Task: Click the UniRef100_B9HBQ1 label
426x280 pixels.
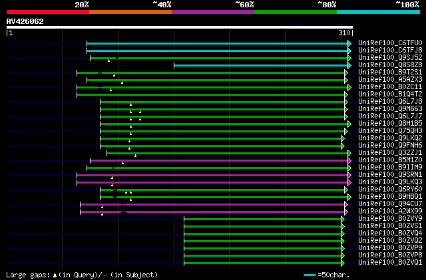Action: coord(390,197)
